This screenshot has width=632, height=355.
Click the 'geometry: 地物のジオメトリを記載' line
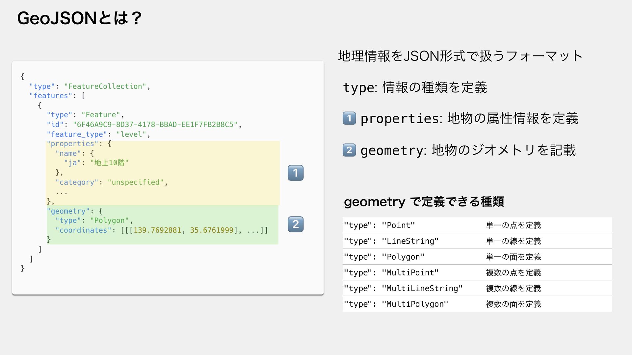tap(468, 150)
